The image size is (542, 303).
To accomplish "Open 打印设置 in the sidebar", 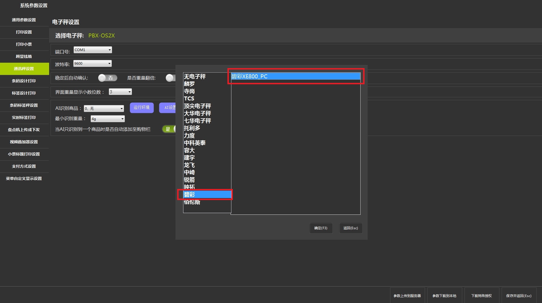I will pyautogui.click(x=24, y=32).
